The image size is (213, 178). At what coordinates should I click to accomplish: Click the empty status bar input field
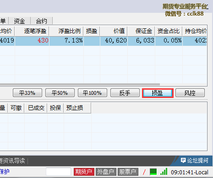point(58,172)
